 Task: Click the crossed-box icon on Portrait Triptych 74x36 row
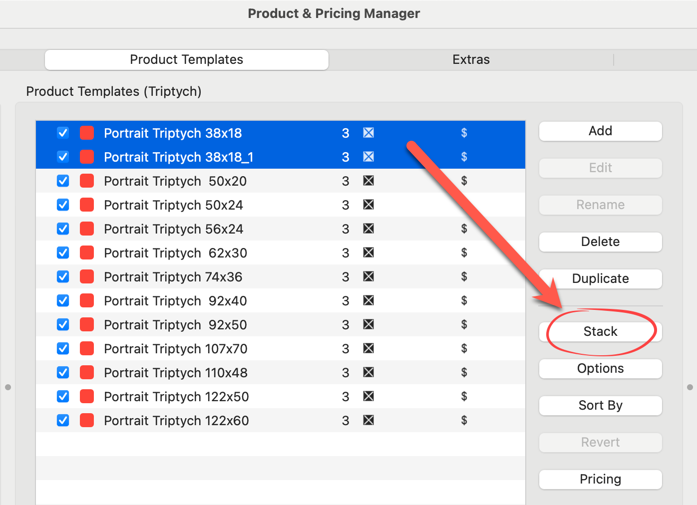(368, 276)
